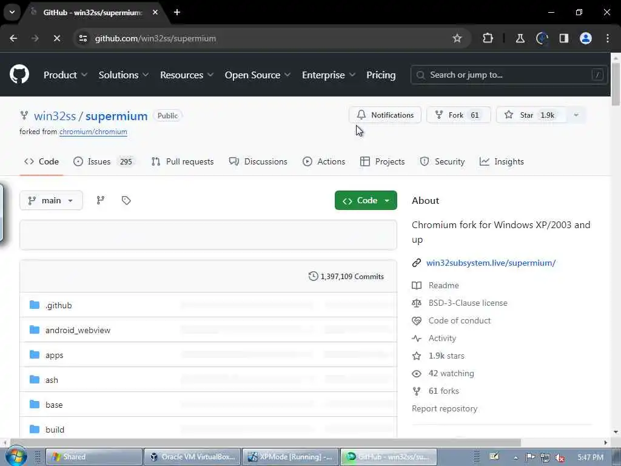Go back with the browser back arrow

[13, 38]
